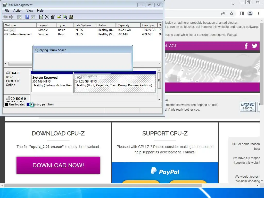Open the browser profile avatar icon

[250, 13]
